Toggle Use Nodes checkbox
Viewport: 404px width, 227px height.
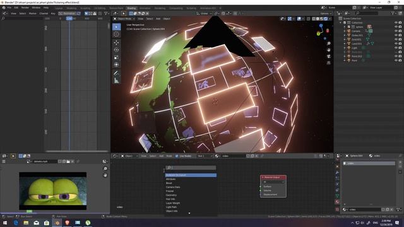point(177,156)
